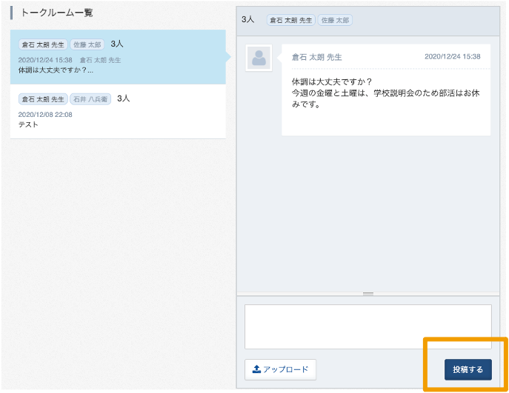Screen dimensions: 509x393
Task: Click the テスト message preview
Action: tap(28, 124)
